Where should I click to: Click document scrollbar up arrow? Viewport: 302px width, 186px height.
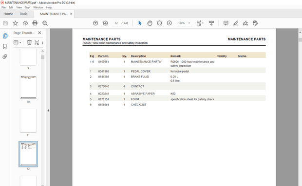(300, 33)
